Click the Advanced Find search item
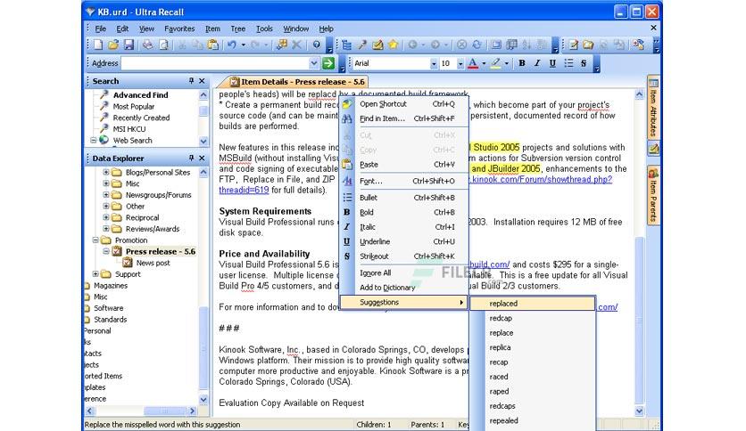The height and width of the screenshot is (431, 746). coord(140,95)
